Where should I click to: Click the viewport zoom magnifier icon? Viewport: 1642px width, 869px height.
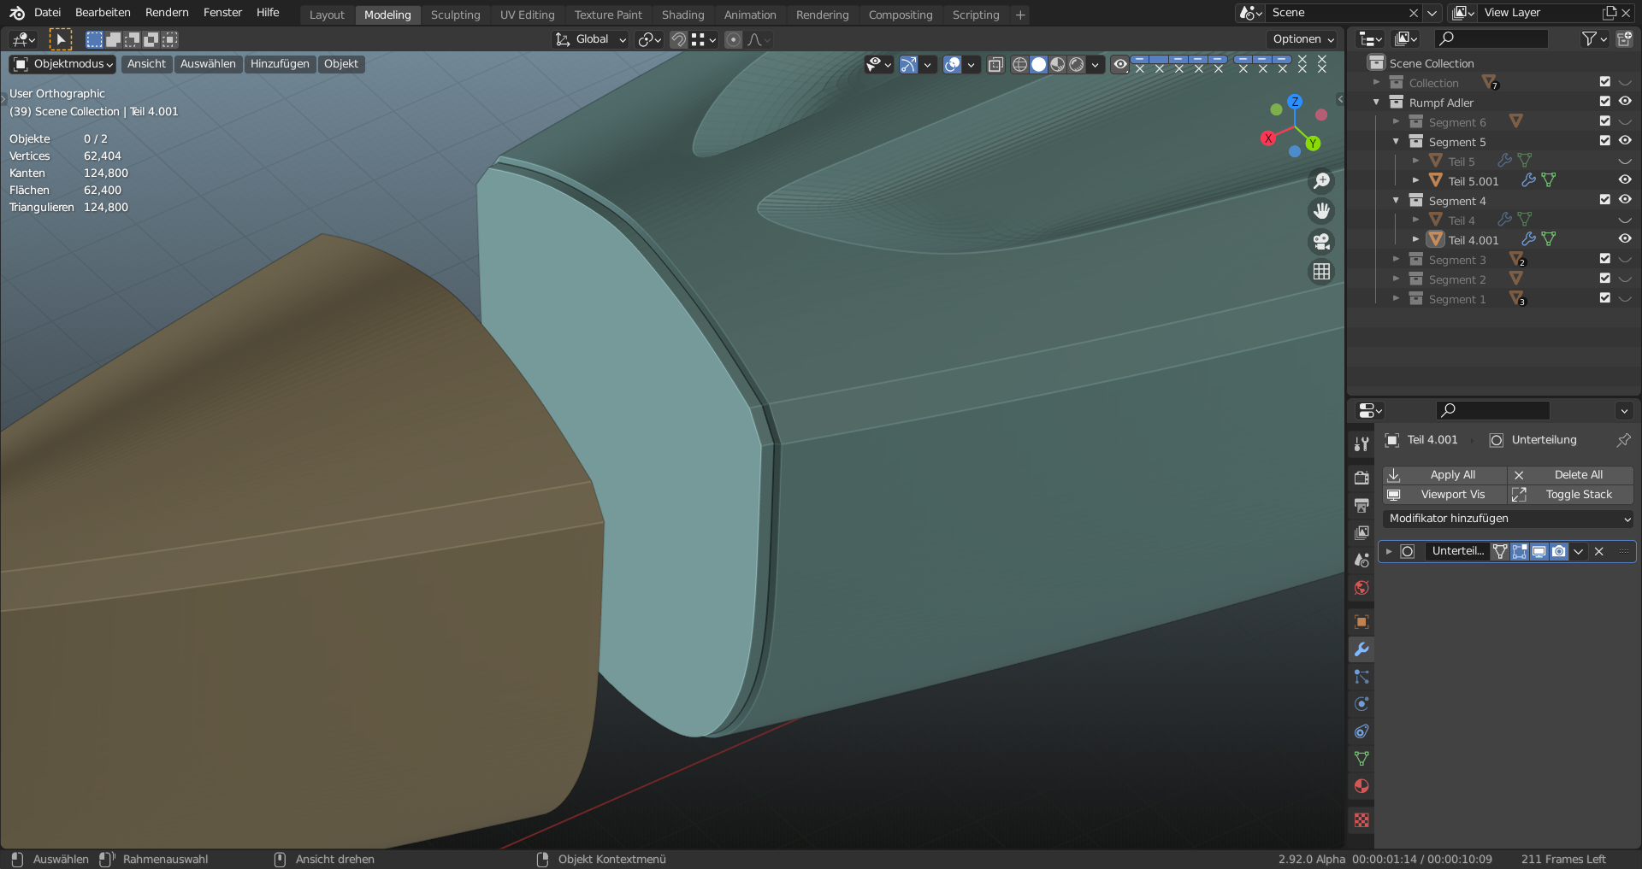click(1321, 181)
